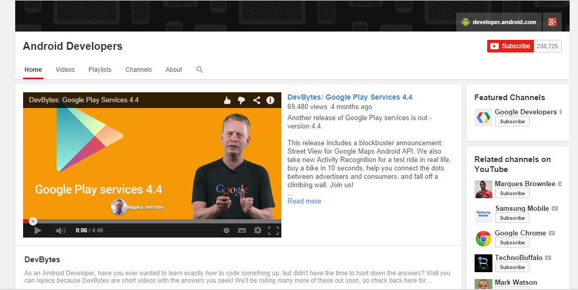Subscribe to Google Chrome channel
This screenshot has height=290, width=578.
click(512, 242)
